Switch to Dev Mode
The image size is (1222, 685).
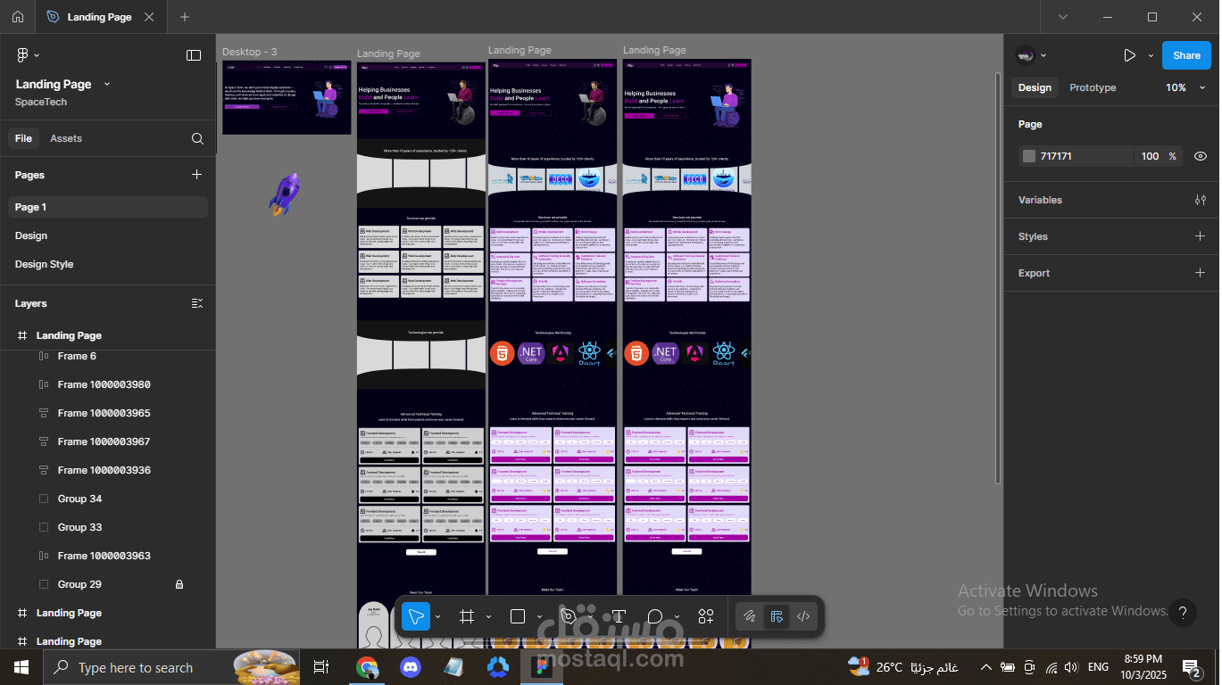pos(803,616)
